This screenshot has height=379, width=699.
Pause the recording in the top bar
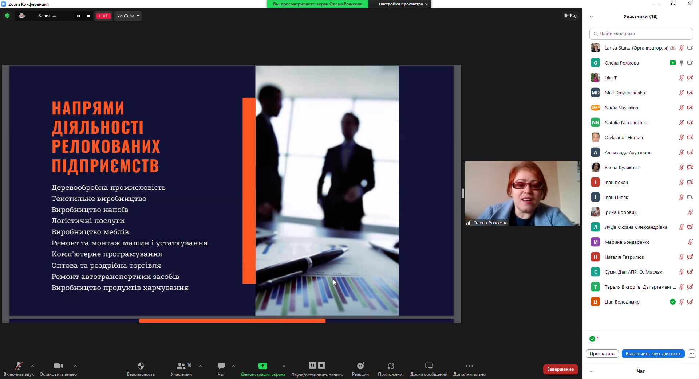[x=79, y=16]
